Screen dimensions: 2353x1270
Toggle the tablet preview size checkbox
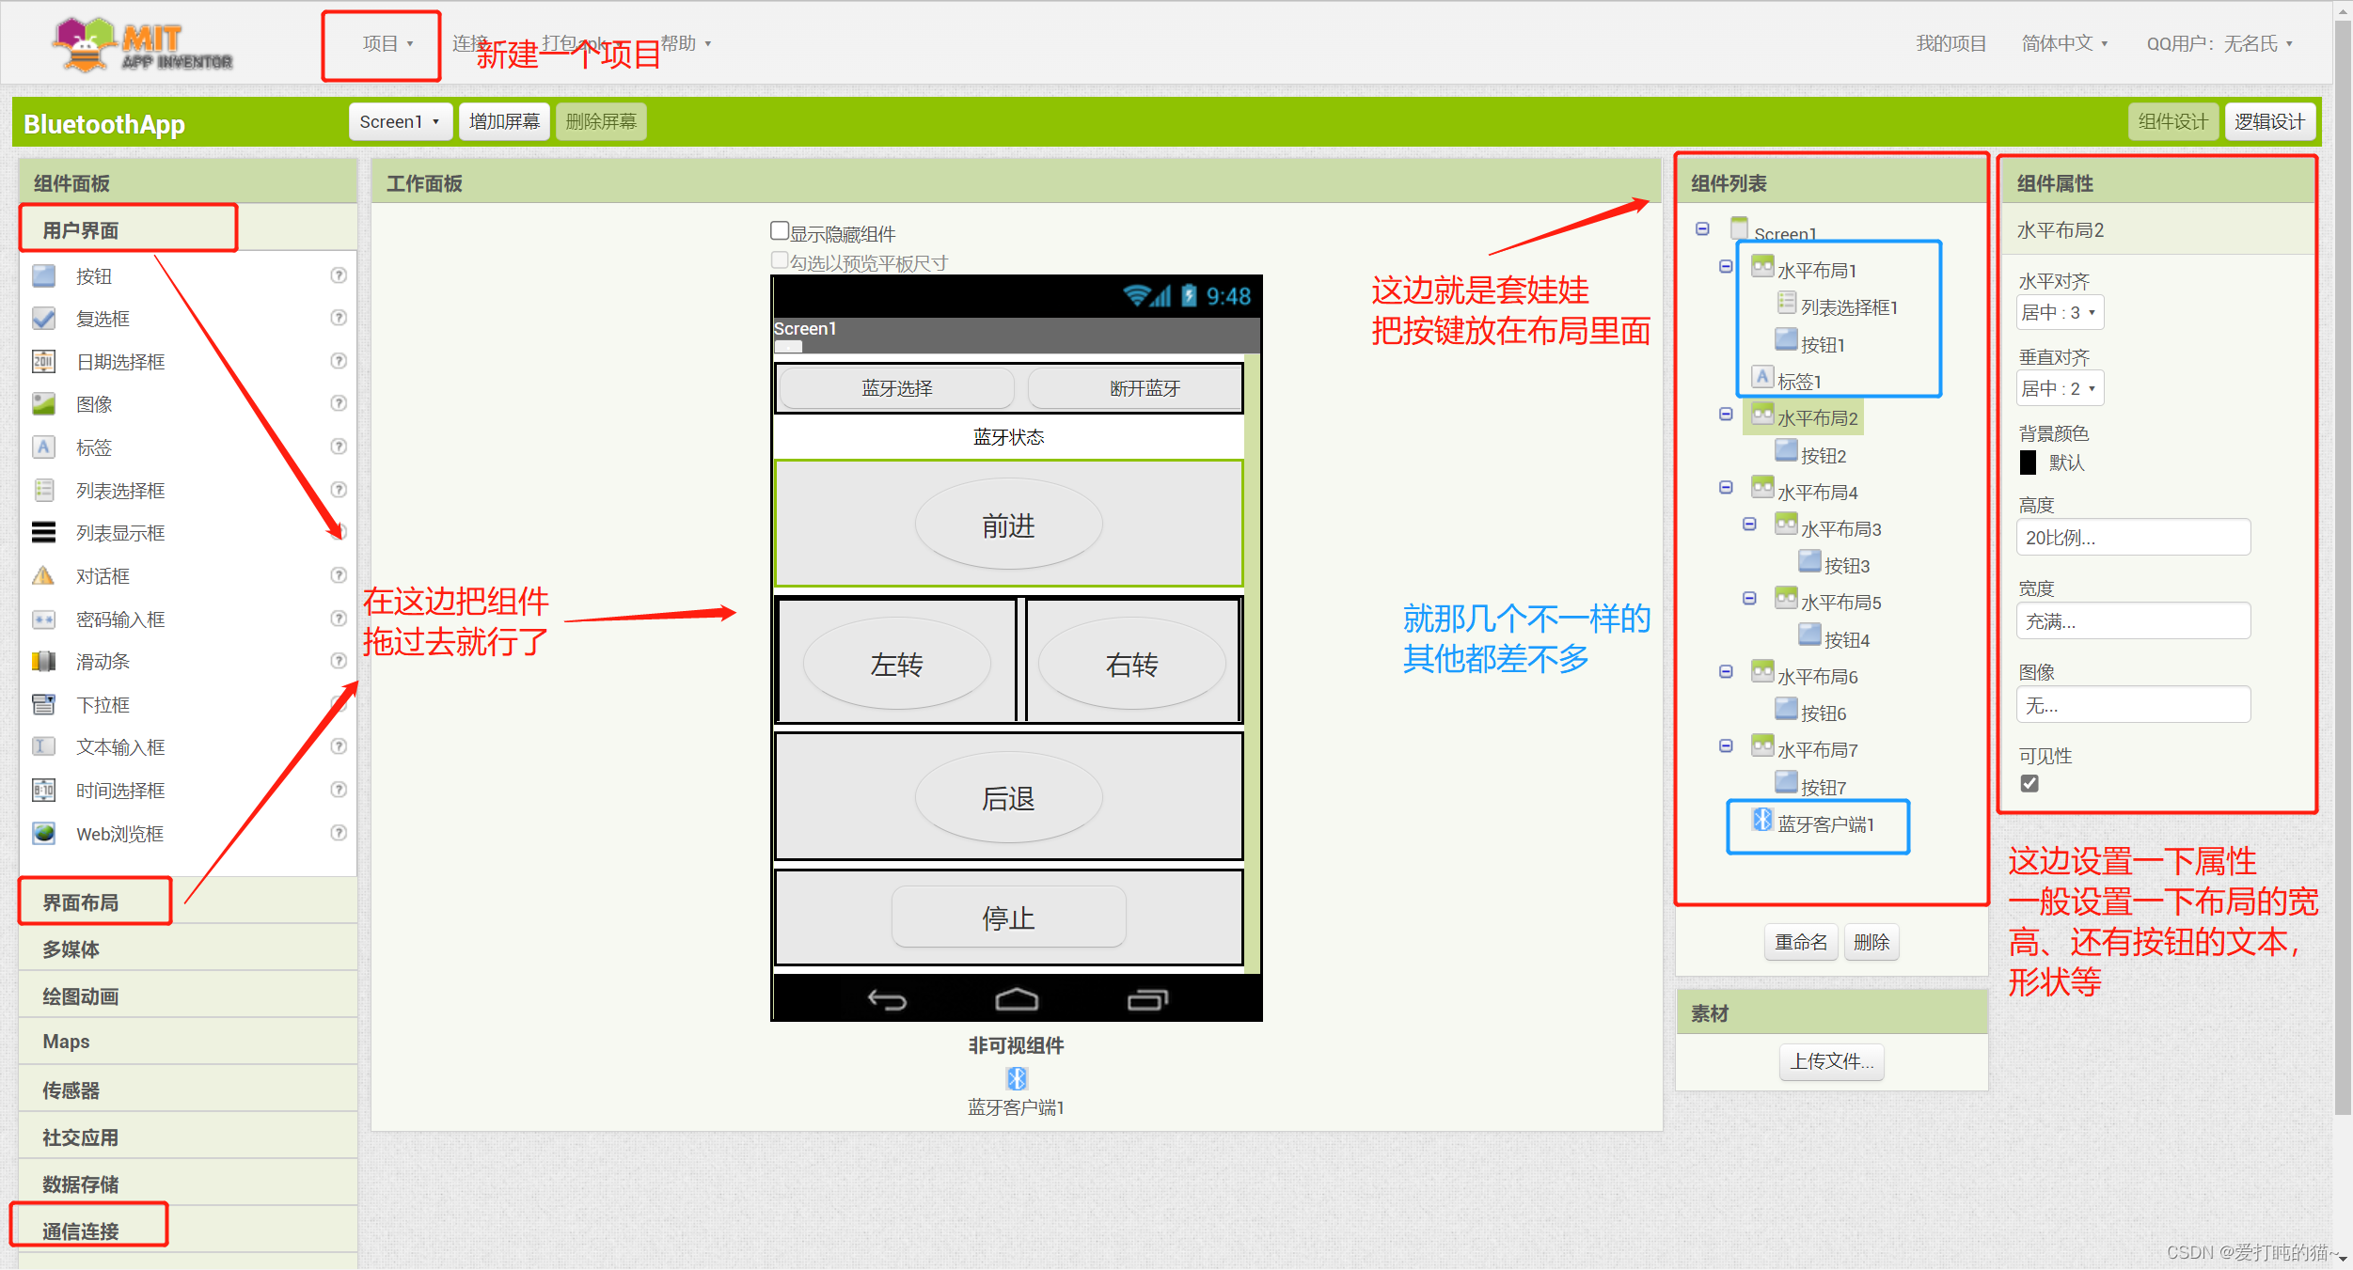click(x=780, y=260)
